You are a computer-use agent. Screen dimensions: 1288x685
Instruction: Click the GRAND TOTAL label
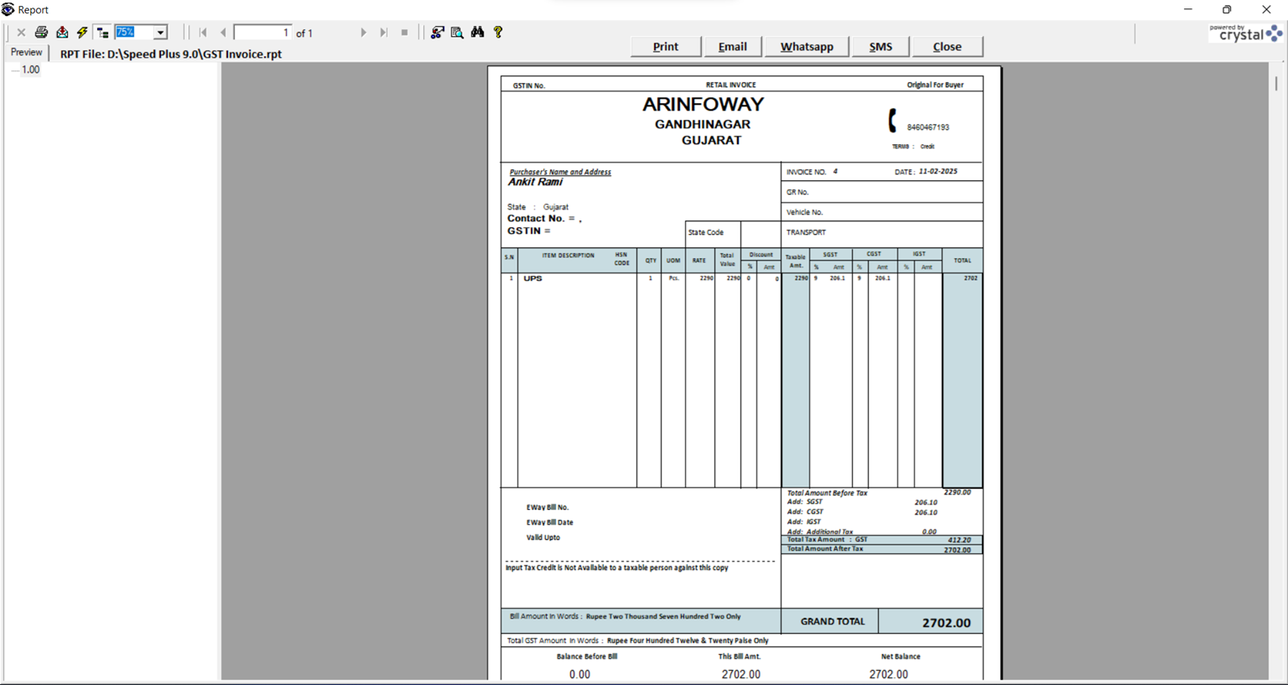[x=832, y=621]
